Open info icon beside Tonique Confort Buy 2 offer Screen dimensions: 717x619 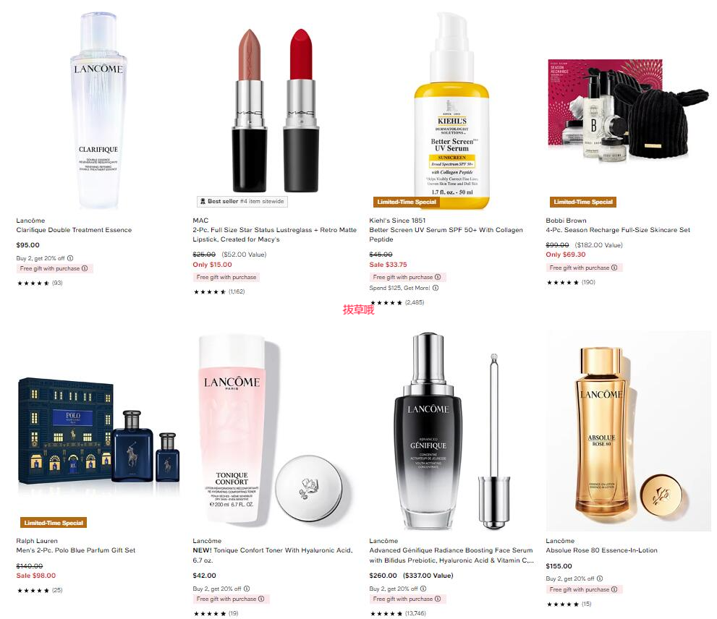[247, 589]
